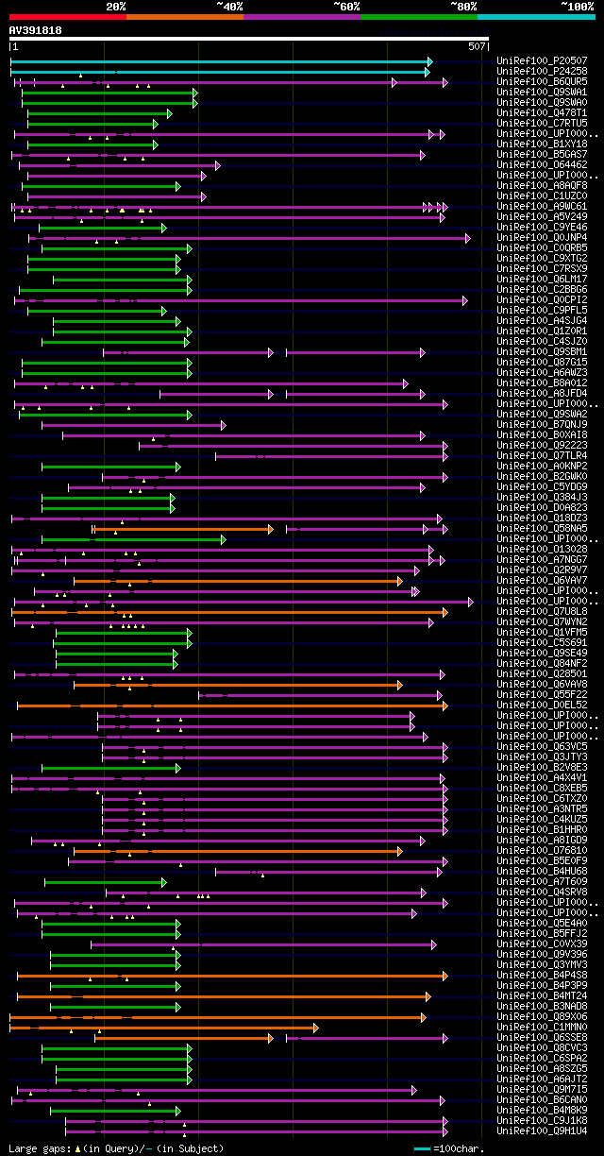Select hit label UniRef100_Q7U8L8
Screen dimensions: 604x1156
542,611
